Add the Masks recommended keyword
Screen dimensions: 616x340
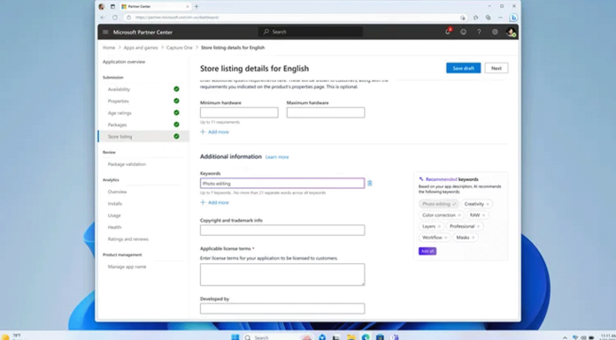(466, 238)
